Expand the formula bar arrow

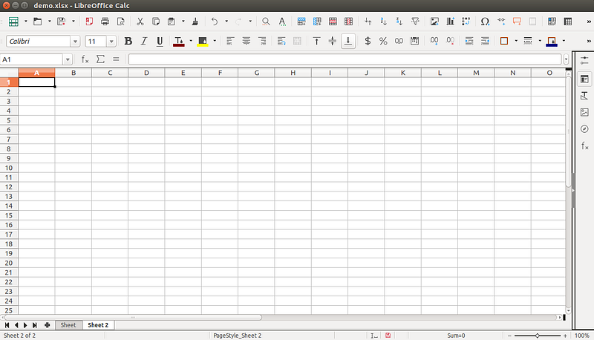pos(566,59)
